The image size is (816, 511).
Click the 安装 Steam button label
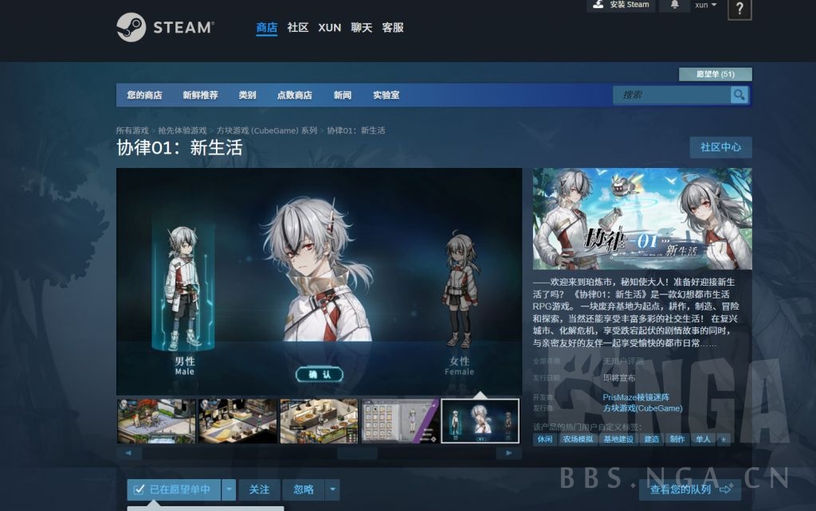tap(630, 4)
